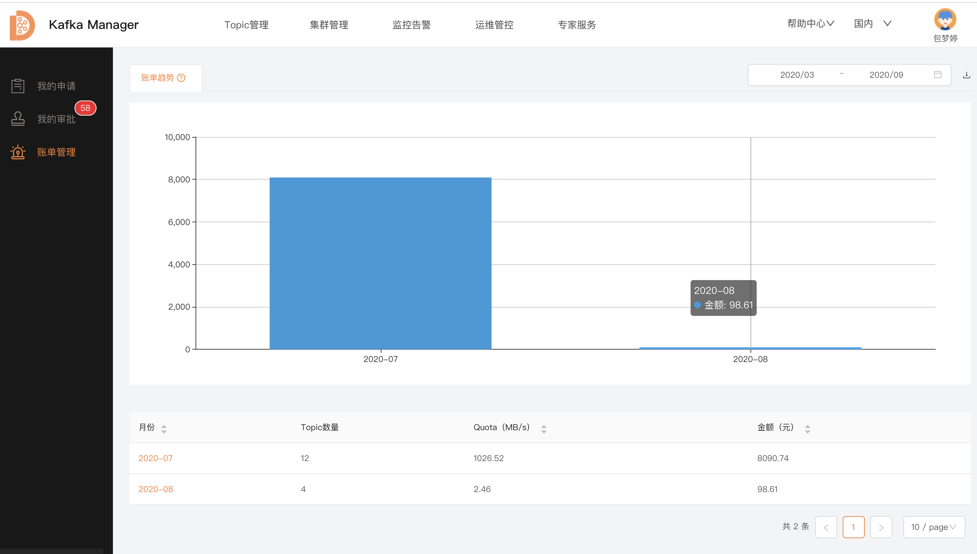Open the 10 / page size dropdown
977x554 pixels.
click(x=934, y=527)
